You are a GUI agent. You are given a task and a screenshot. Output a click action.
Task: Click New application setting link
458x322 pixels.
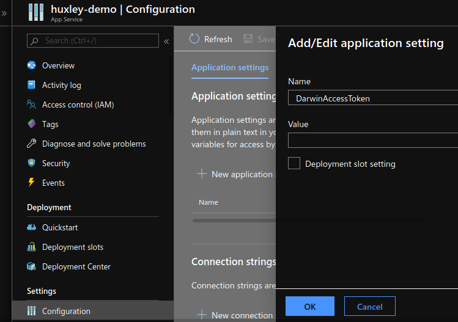coord(242,174)
